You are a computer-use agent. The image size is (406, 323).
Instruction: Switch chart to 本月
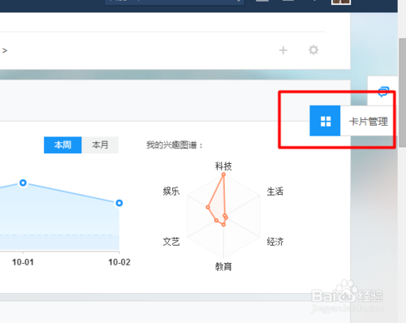[x=100, y=145]
